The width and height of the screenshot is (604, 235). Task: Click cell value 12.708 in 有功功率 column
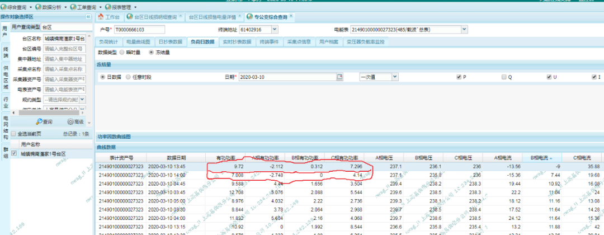pyautogui.click(x=236, y=192)
